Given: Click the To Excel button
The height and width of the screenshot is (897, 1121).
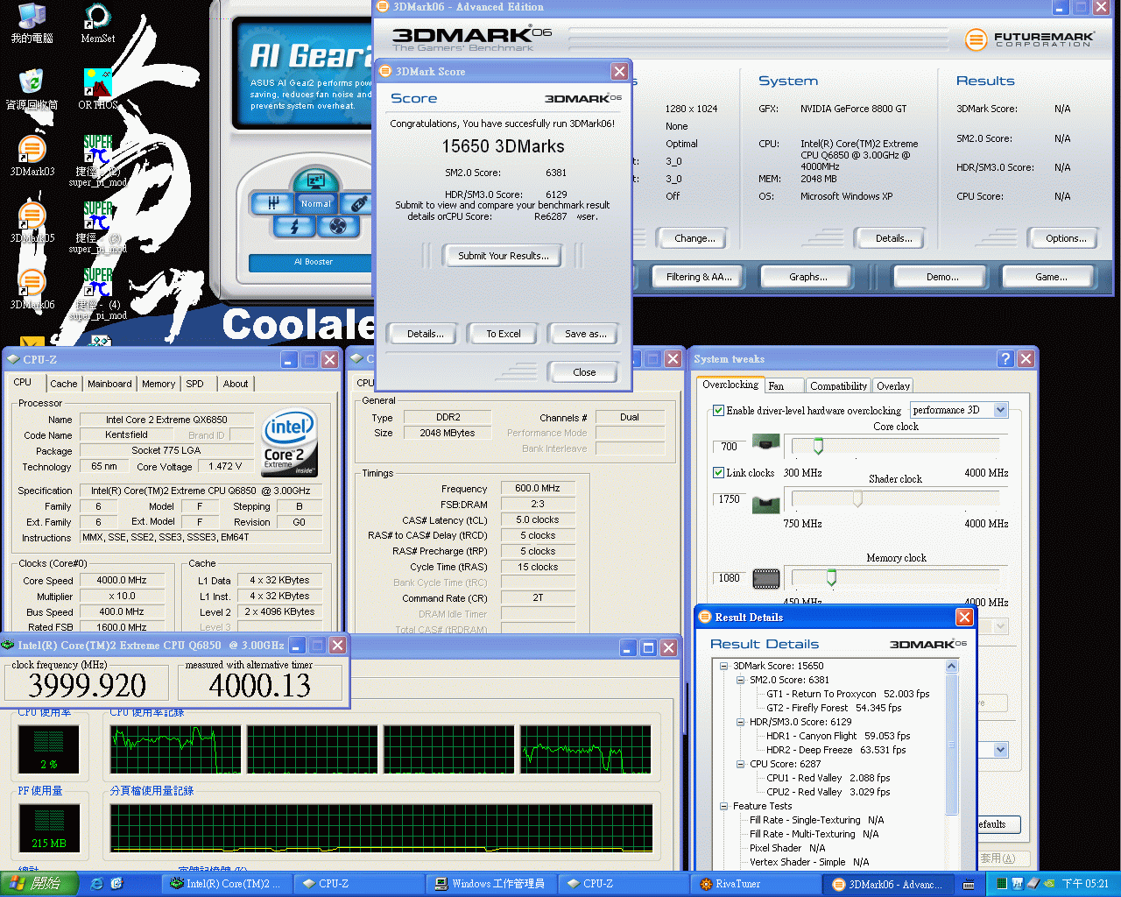Looking at the screenshot, I should tap(504, 334).
